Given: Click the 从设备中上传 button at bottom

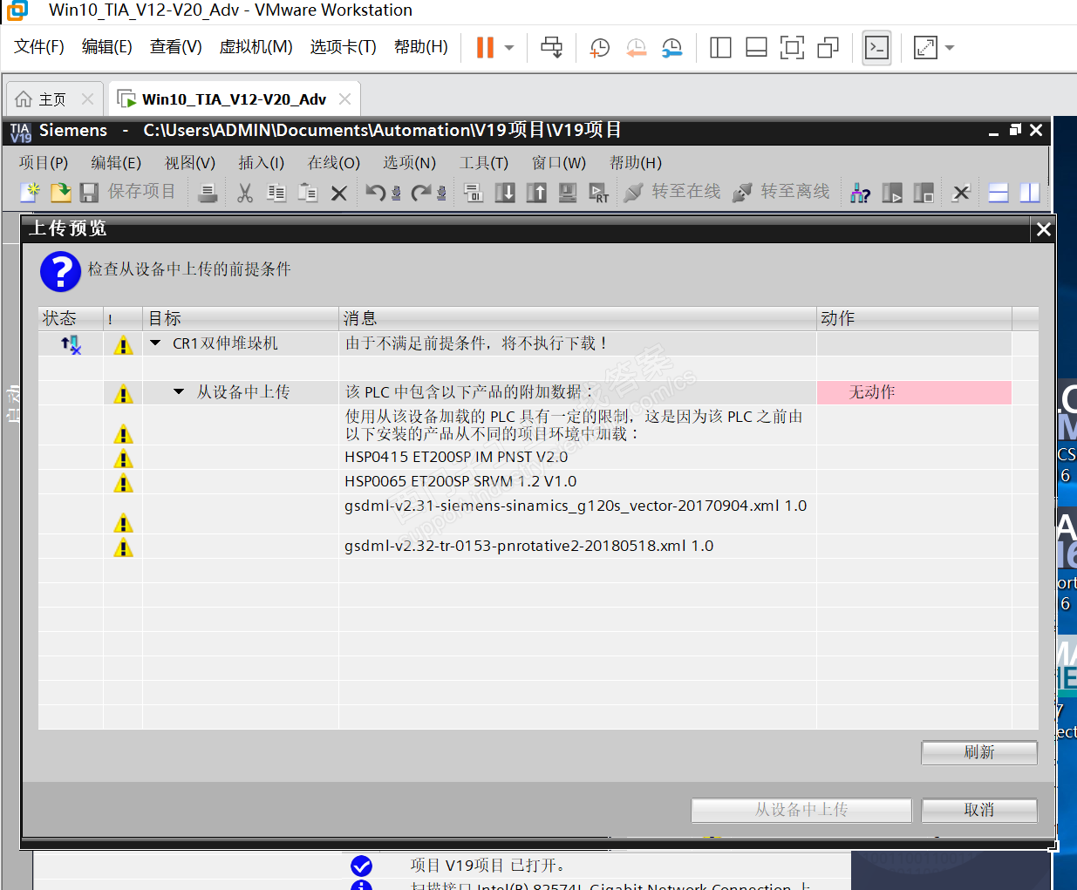Looking at the screenshot, I should tap(801, 810).
